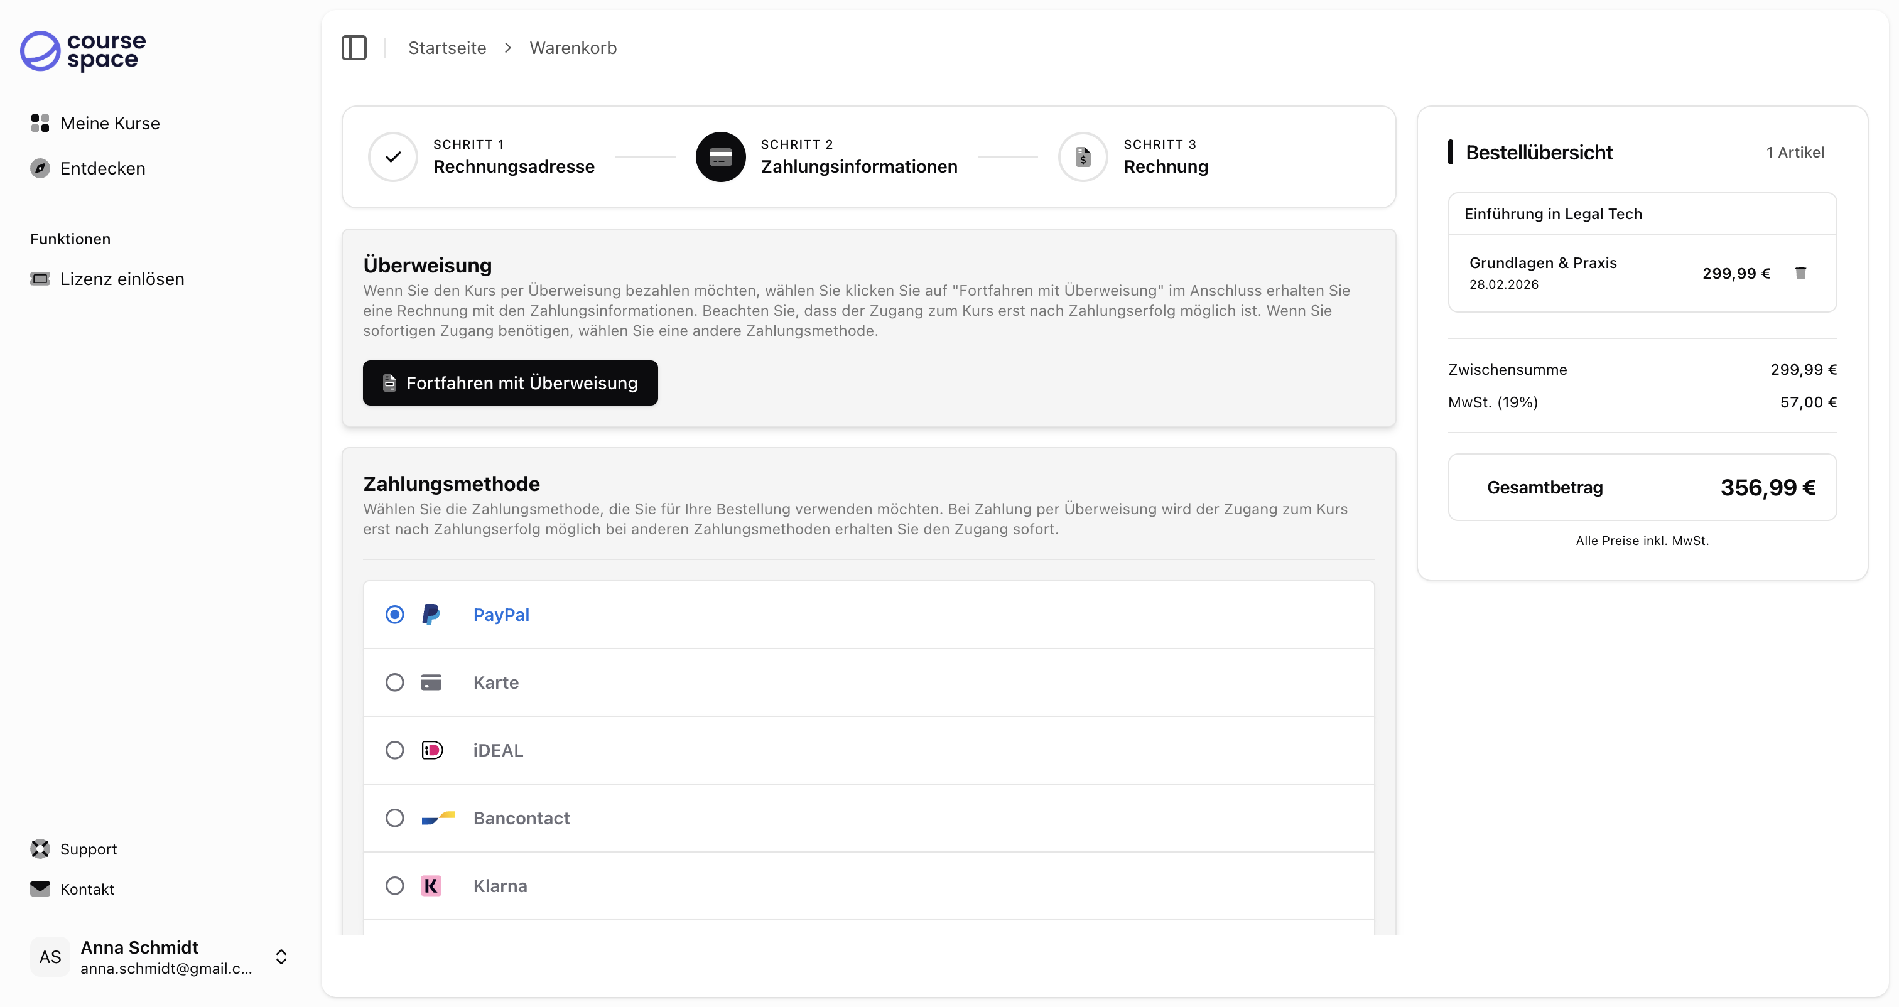This screenshot has width=1899, height=1007.
Task: Go to Entdecken in sidebar
Action: 102,169
